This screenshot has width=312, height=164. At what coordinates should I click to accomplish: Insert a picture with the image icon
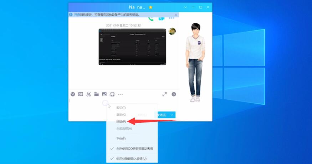coord(104,94)
